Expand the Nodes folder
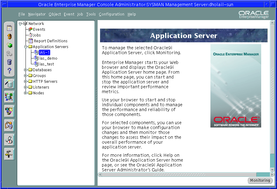 point(26,93)
